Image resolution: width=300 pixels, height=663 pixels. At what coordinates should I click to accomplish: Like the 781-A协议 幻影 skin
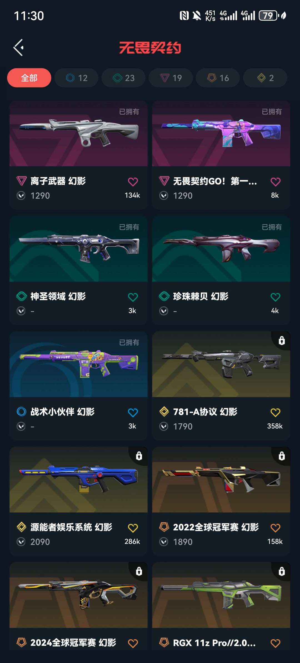[275, 412]
